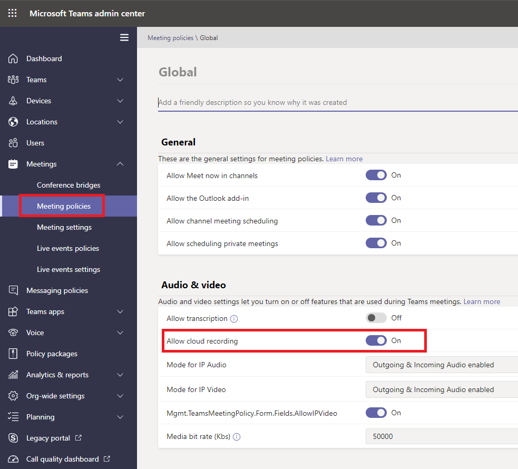
Task: Expand the Teams section chevron
Action: coord(120,80)
